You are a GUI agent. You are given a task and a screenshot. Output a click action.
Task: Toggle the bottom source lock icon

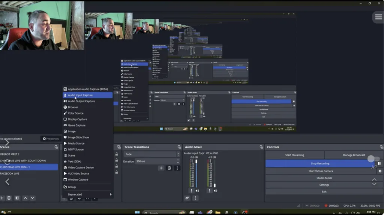(117, 172)
